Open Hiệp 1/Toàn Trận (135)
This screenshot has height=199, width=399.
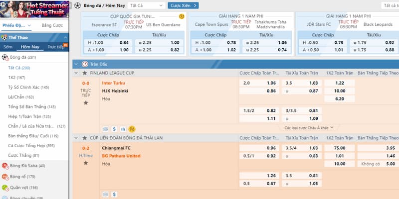(x=29, y=117)
